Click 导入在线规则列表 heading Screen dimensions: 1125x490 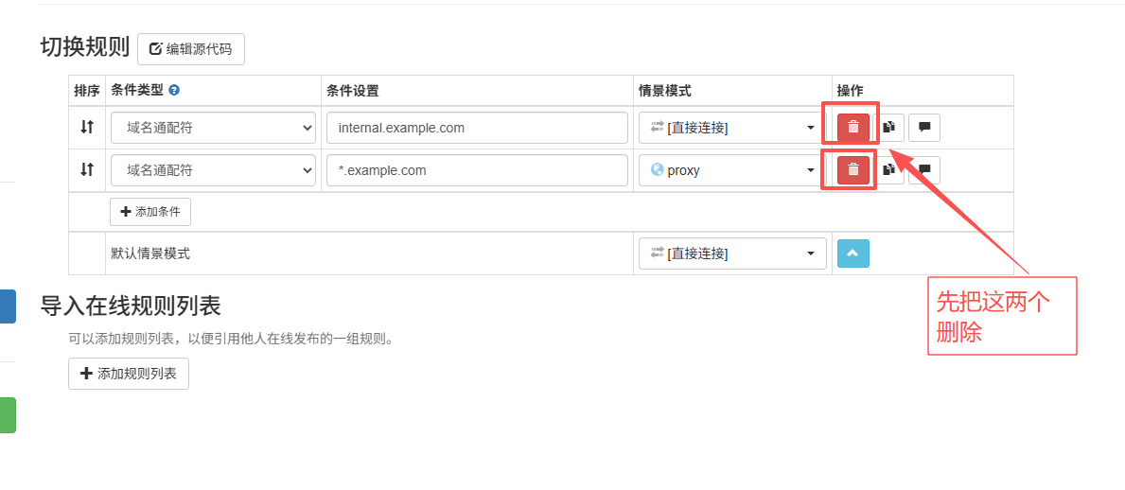(130, 306)
